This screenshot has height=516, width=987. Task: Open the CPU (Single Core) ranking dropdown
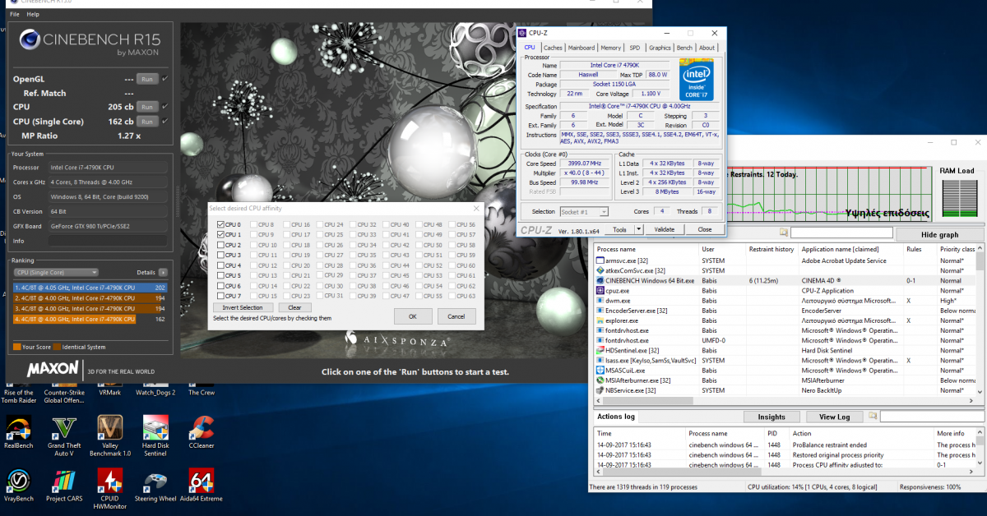57,272
